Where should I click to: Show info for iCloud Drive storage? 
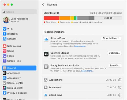tap(119, 95)
